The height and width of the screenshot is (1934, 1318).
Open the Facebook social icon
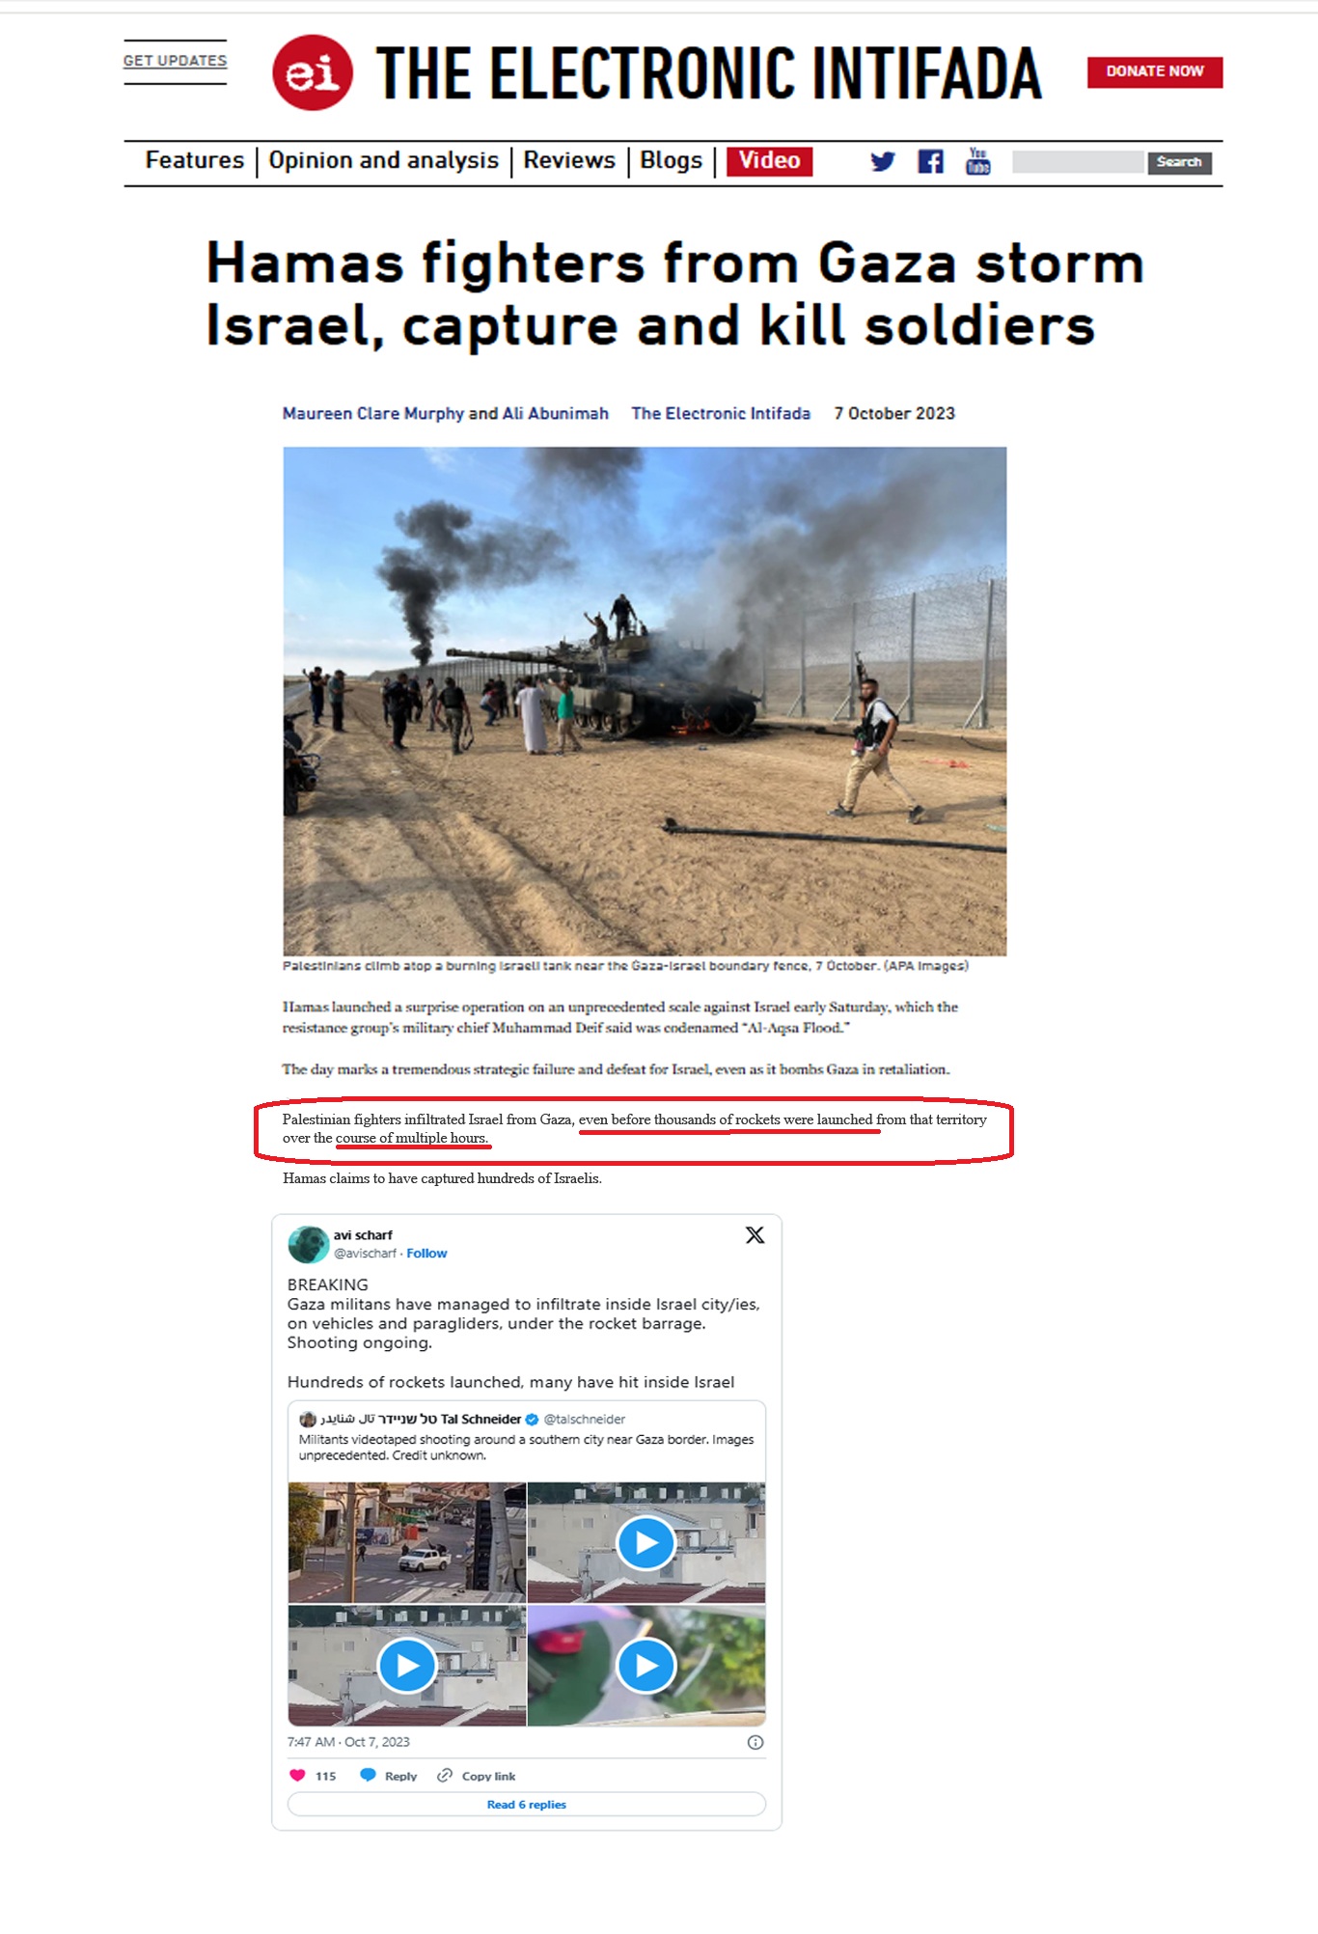(930, 161)
